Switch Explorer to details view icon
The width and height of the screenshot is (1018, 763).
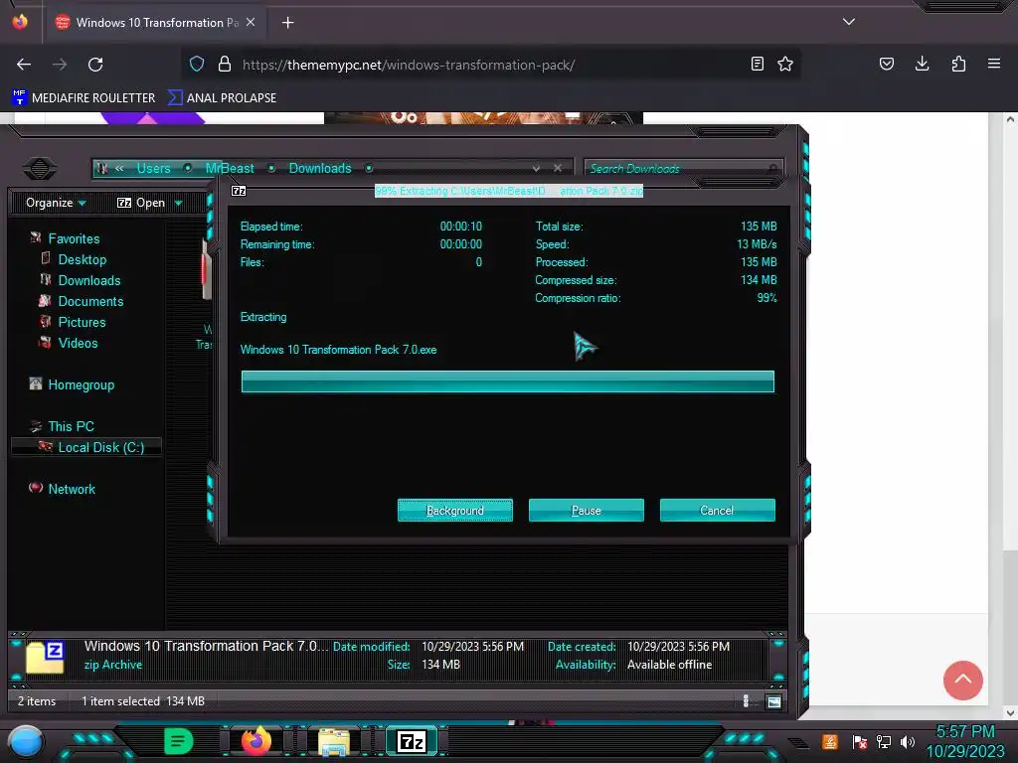pos(746,700)
